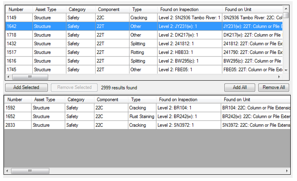Image resolution: width=297 pixels, height=181 pixels.
Task: Sort upper table by Component column header
Action: tap(109, 9)
